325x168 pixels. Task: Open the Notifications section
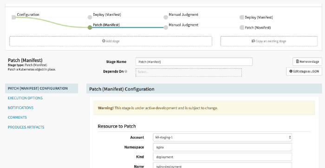tap(20, 108)
